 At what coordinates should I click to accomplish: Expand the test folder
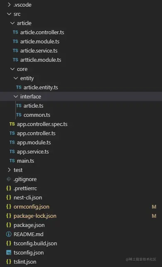tap(9, 170)
